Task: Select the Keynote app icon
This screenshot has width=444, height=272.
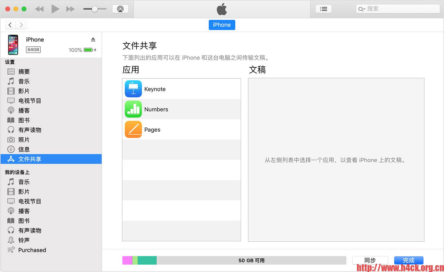Action: click(133, 89)
